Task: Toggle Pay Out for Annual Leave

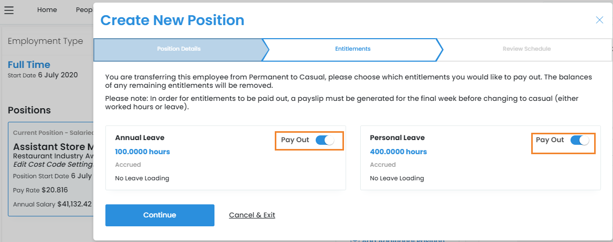Action: [x=325, y=140]
